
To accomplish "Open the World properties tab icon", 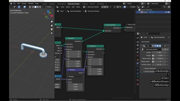I will 138,56.
